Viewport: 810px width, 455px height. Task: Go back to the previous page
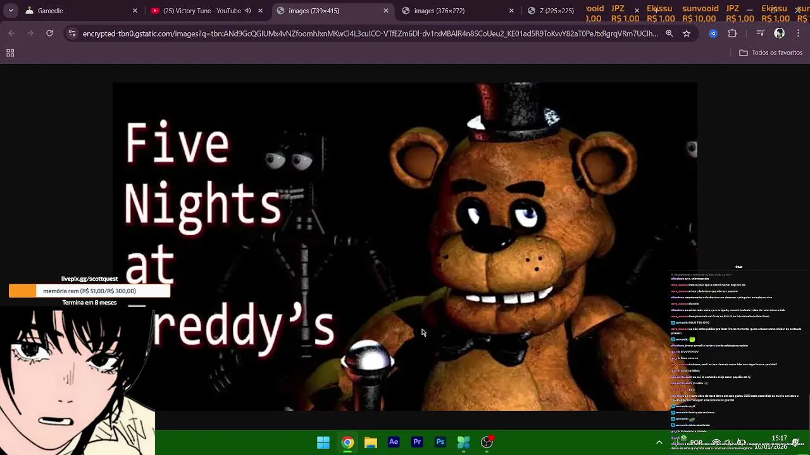pyautogui.click(x=11, y=33)
